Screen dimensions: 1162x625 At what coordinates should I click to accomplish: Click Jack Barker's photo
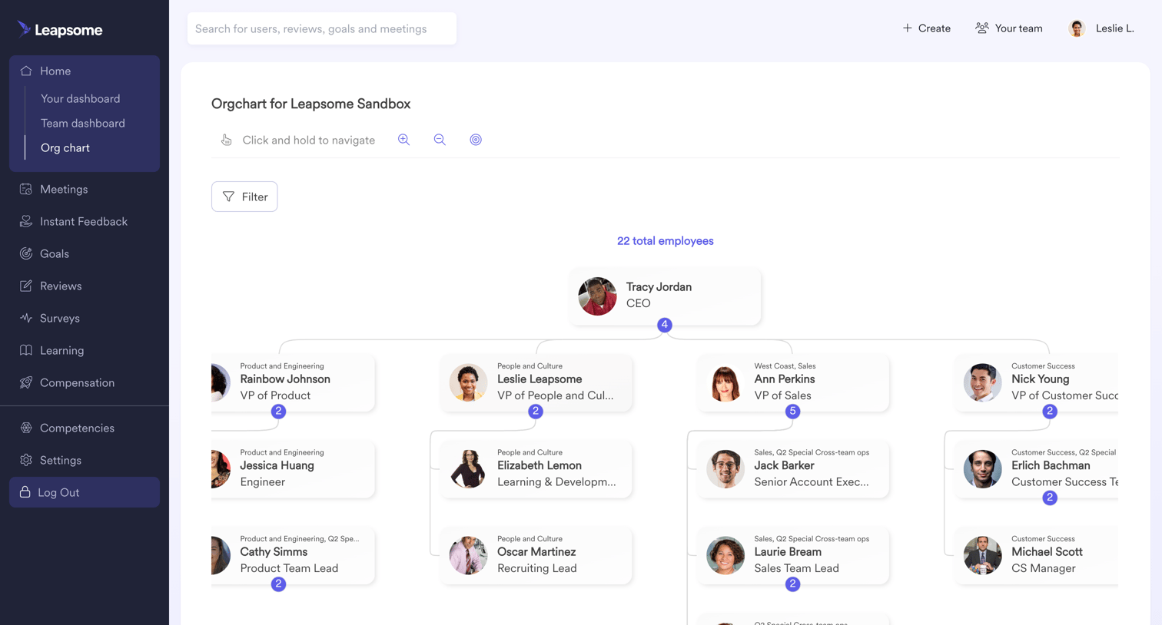(725, 469)
